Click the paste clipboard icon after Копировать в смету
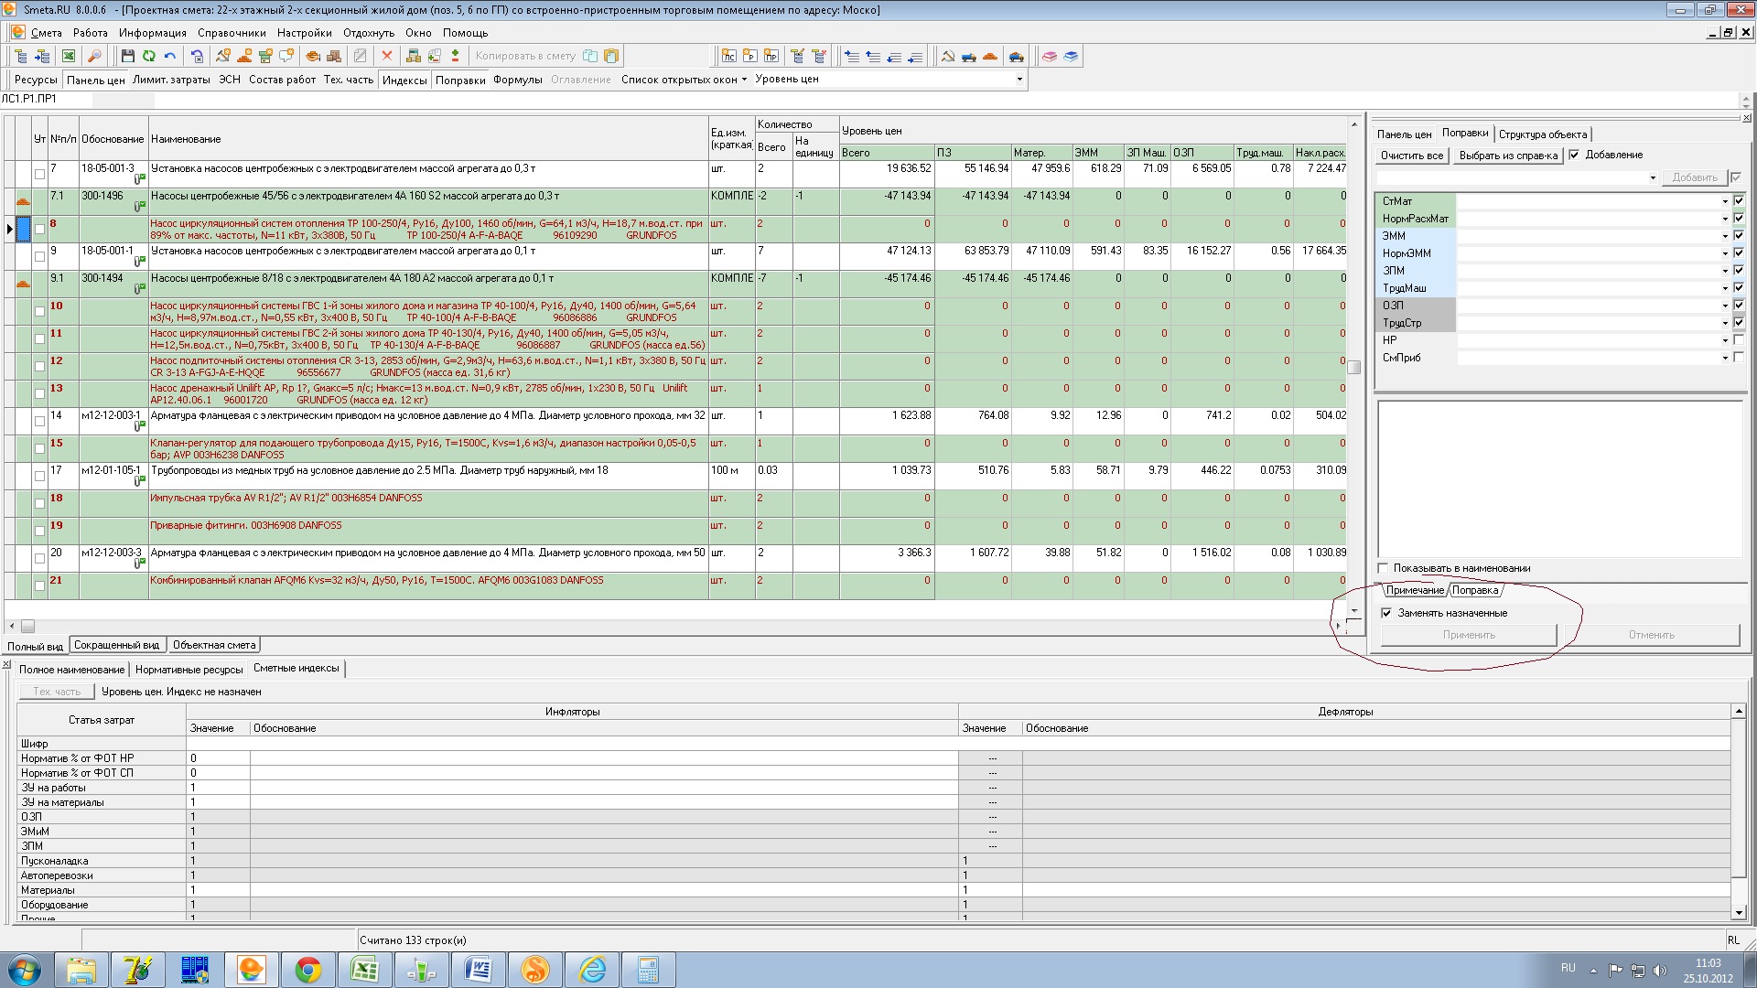This screenshot has width=1757, height=988. tap(611, 56)
